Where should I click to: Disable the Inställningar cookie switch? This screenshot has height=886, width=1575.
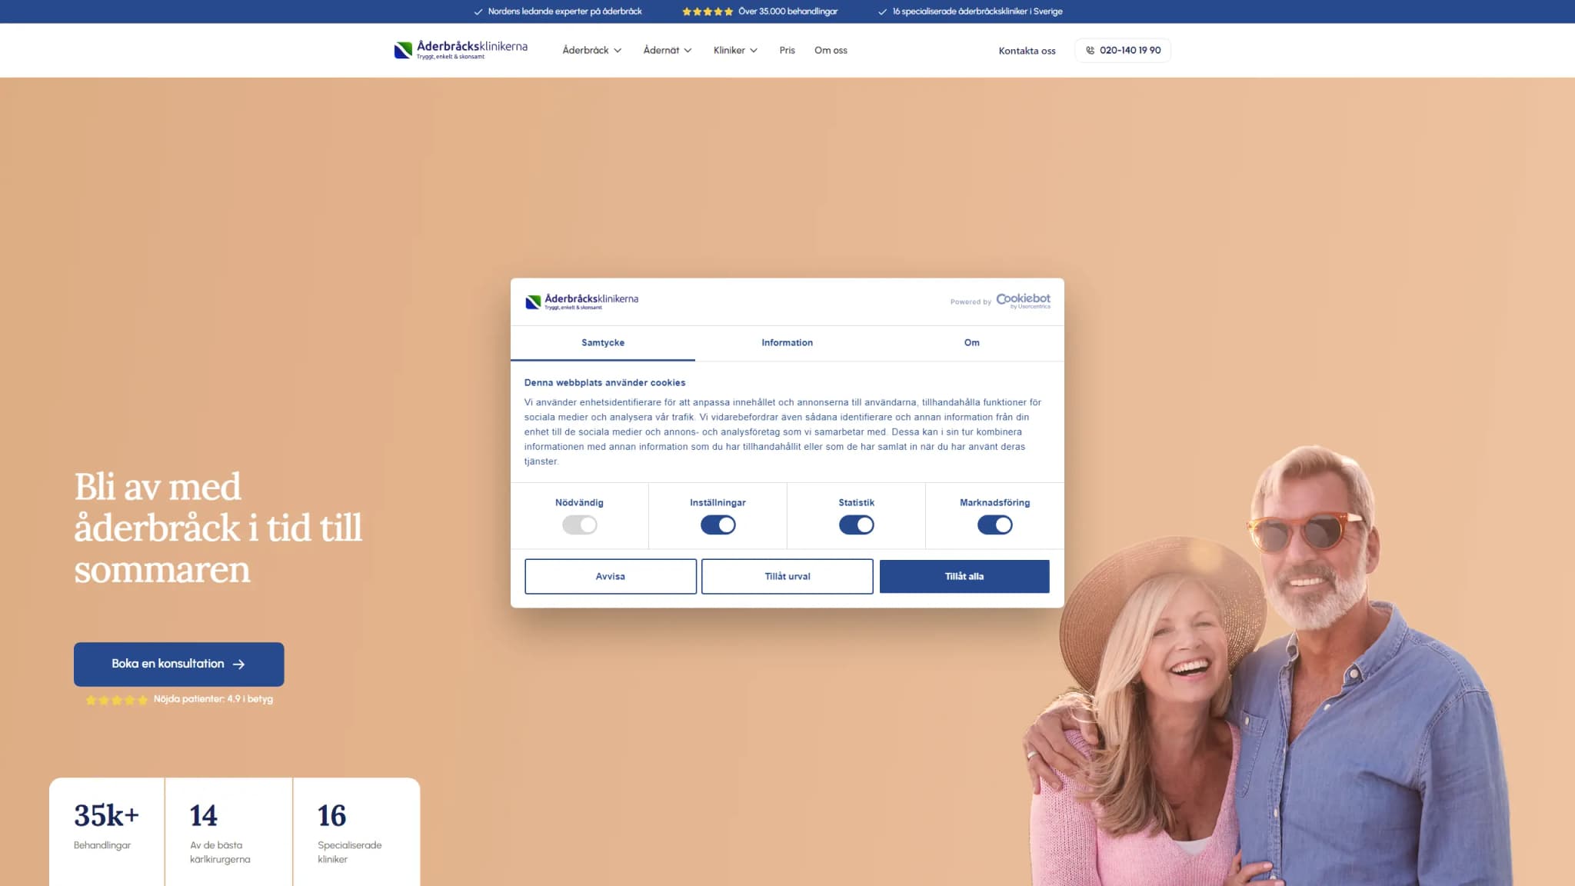tap(718, 525)
